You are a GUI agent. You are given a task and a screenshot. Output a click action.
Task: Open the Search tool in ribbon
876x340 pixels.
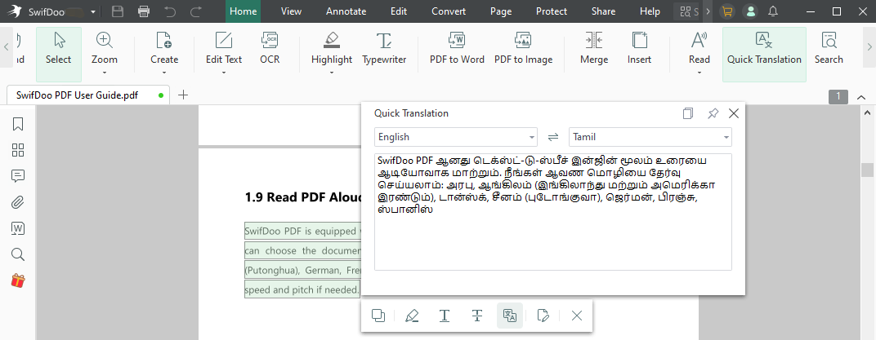829,48
